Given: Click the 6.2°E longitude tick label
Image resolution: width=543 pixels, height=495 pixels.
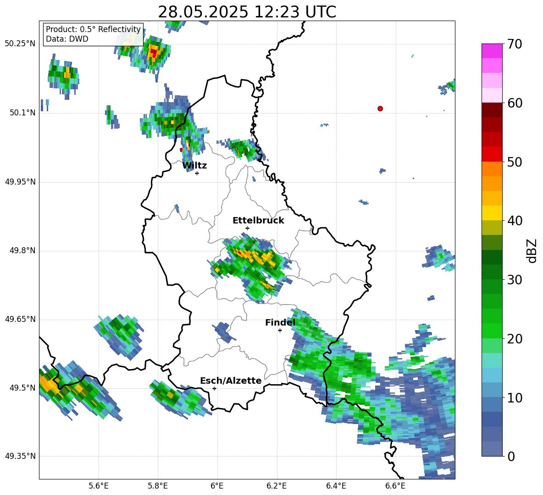Looking at the screenshot, I should (277, 486).
